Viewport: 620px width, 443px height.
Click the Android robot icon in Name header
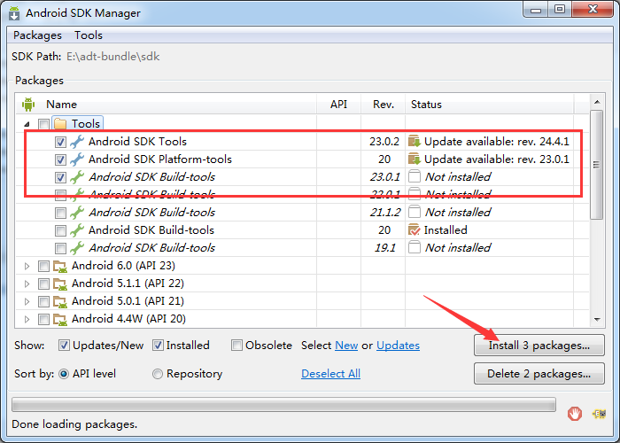click(28, 105)
